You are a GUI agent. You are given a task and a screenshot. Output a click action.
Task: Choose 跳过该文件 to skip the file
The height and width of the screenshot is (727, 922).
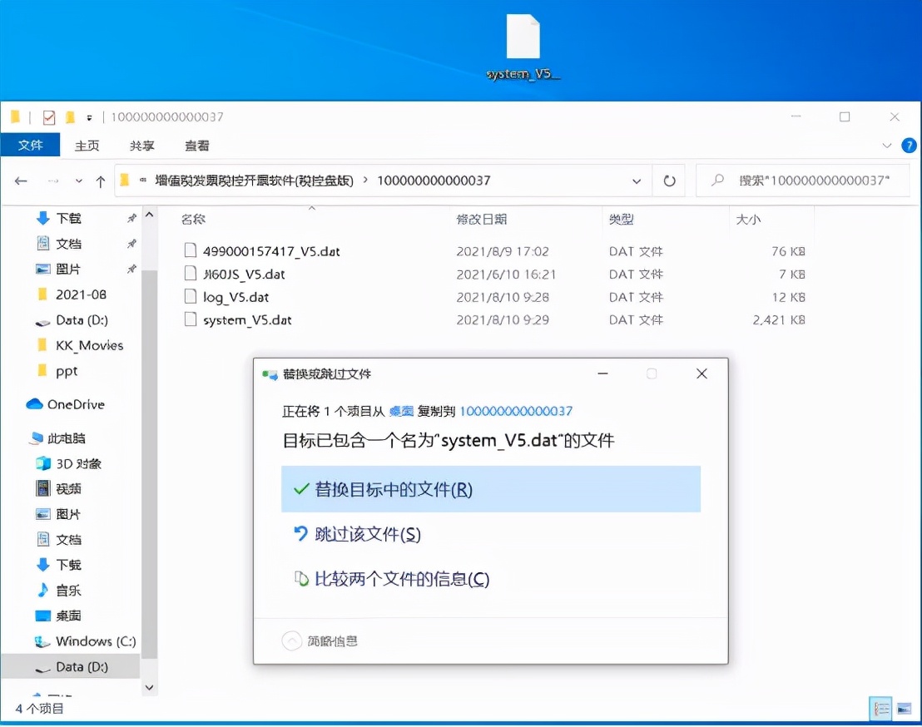click(x=367, y=534)
